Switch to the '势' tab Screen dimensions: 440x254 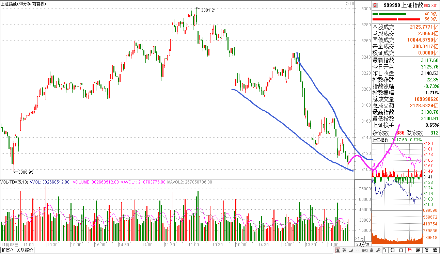click(x=409, y=250)
